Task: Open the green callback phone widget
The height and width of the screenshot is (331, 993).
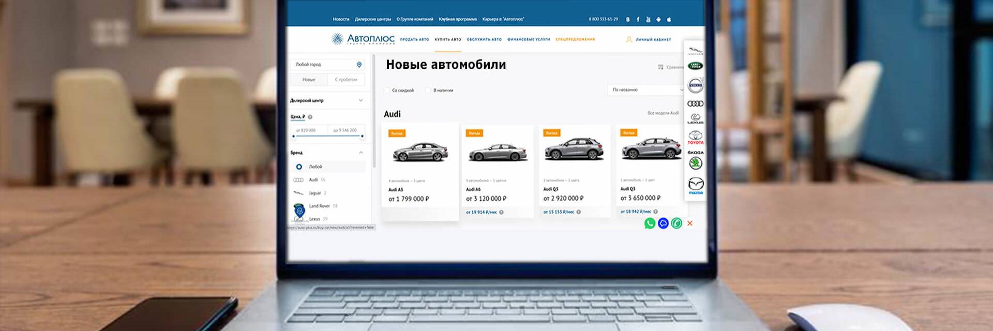Action: coord(676,223)
